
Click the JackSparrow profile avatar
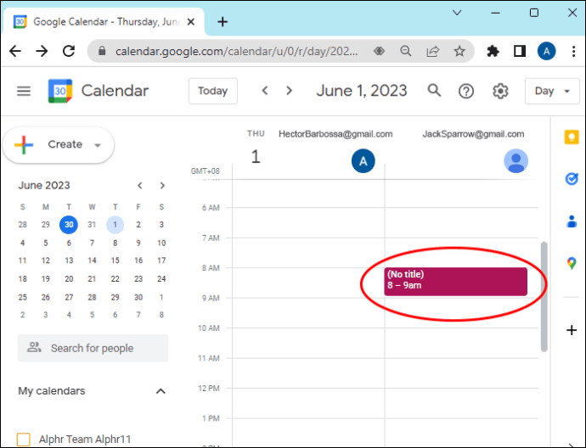tap(516, 161)
